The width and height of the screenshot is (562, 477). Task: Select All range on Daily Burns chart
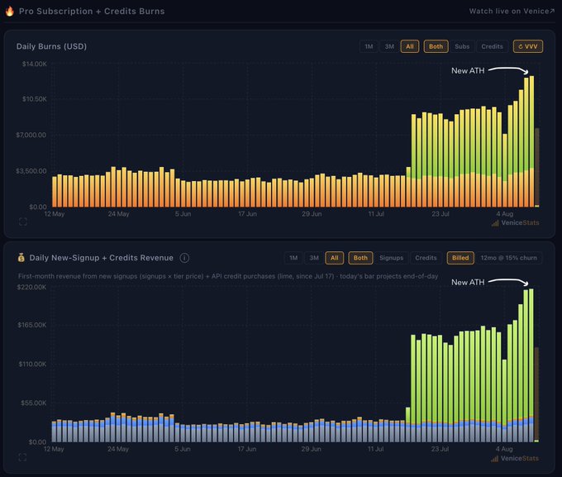click(410, 46)
